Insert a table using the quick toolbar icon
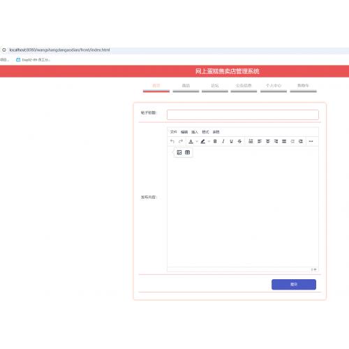 (x=187, y=152)
